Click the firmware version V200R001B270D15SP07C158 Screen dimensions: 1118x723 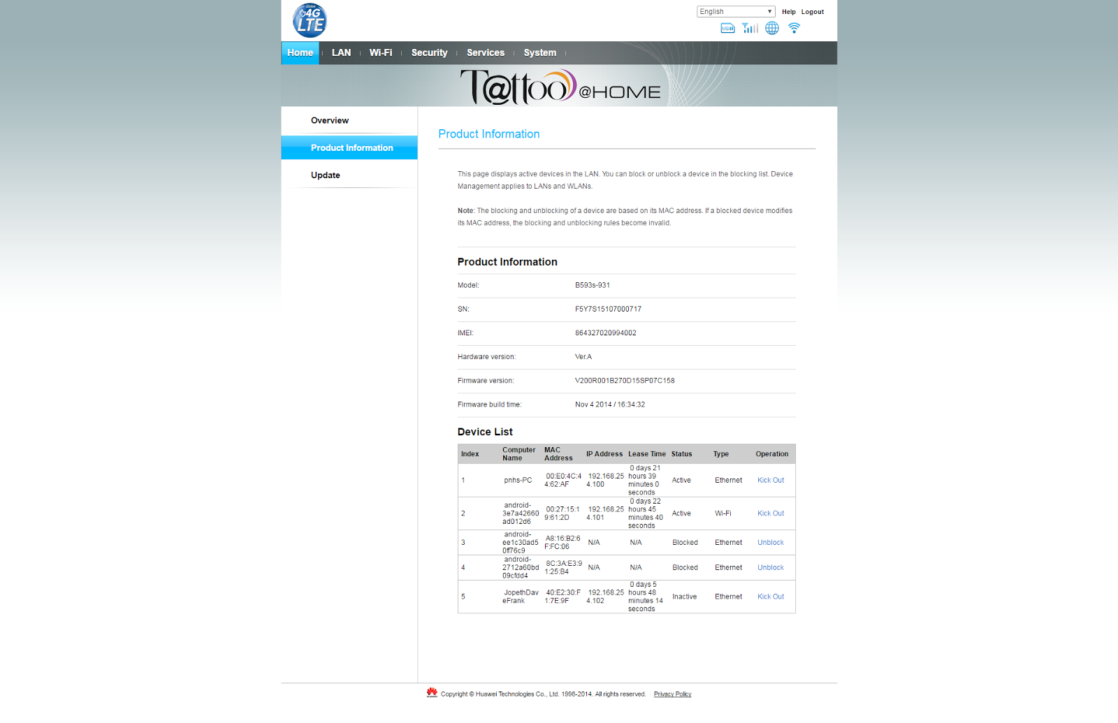(x=625, y=381)
